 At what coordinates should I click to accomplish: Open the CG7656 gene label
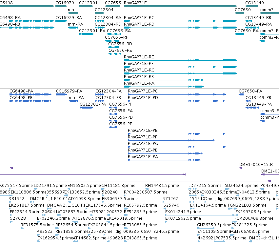tap(113, 3)
